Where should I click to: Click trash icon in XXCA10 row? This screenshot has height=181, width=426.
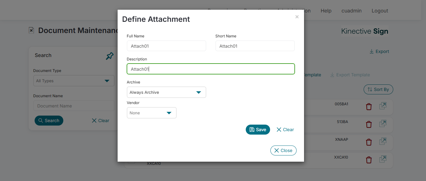coord(369,160)
